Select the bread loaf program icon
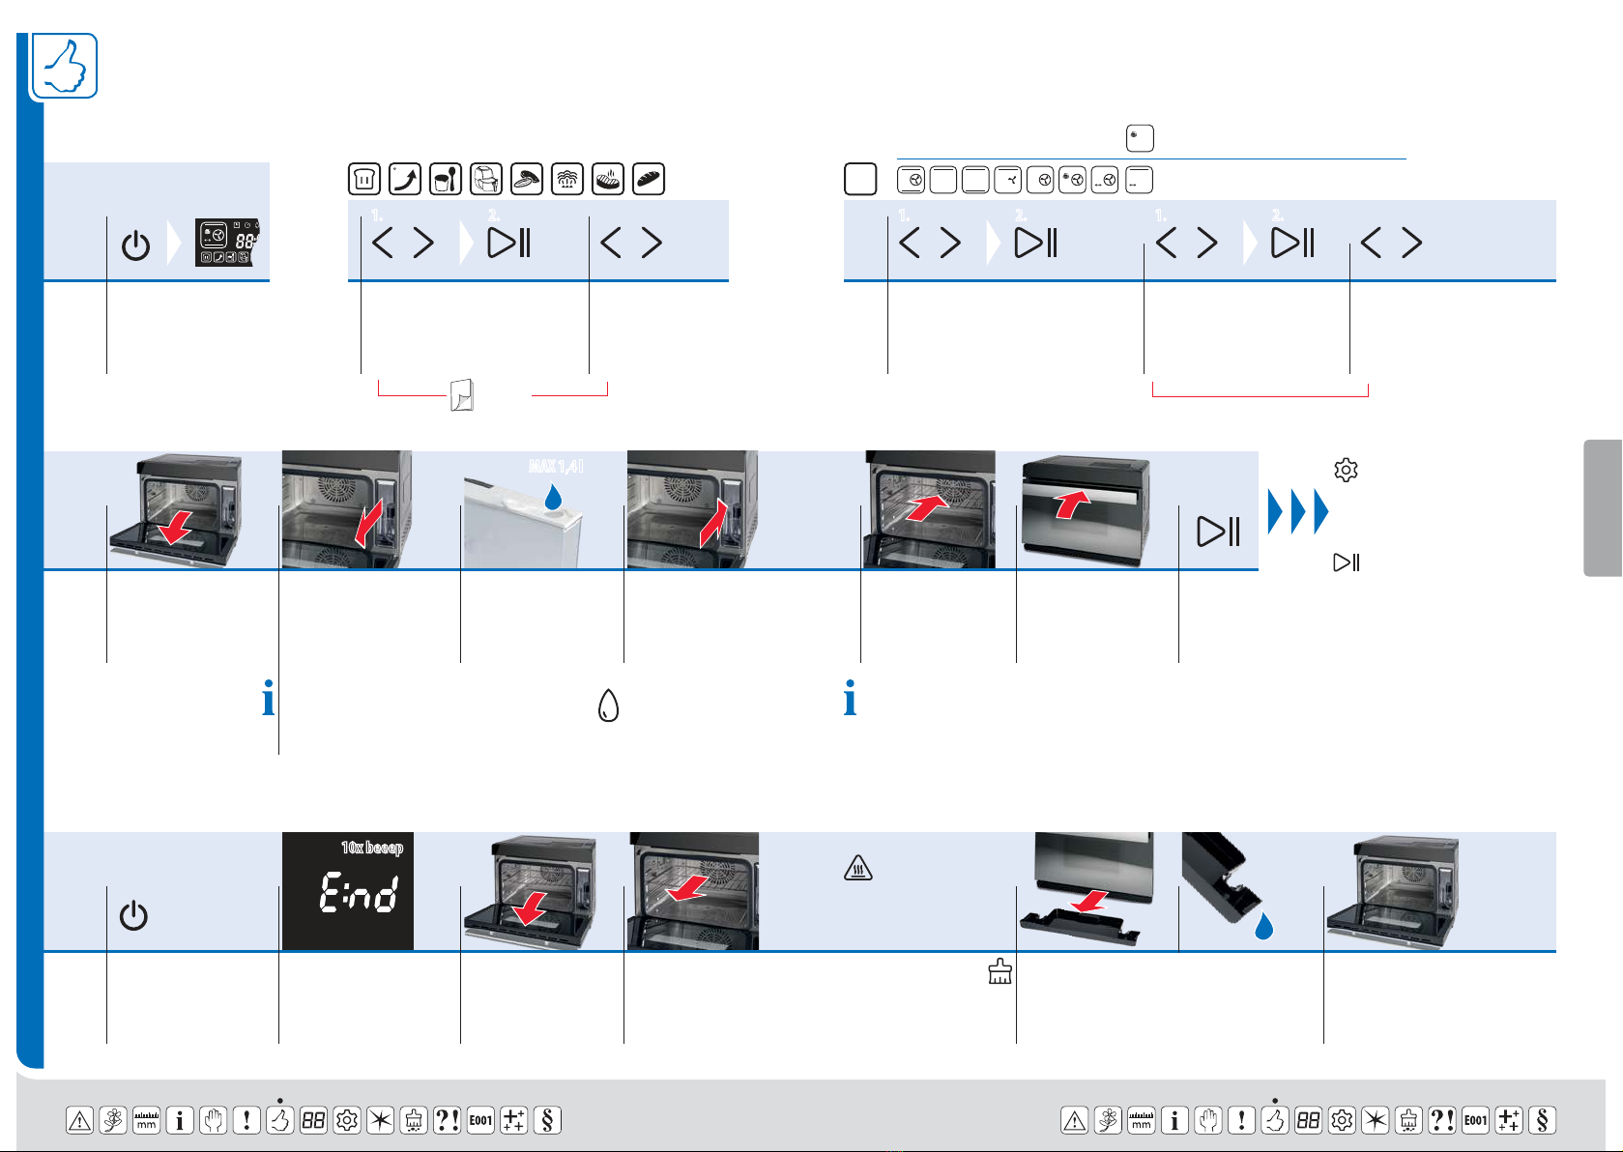This screenshot has width=1623, height=1152. 649,179
